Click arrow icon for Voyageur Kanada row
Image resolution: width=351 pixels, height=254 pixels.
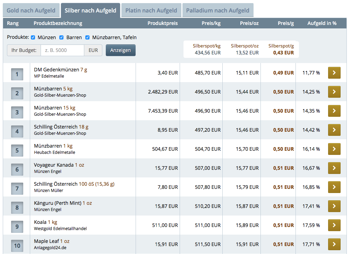[x=334, y=168]
